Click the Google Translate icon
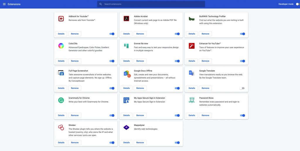Viewport: 300px width, 151px height. tap(192, 73)
